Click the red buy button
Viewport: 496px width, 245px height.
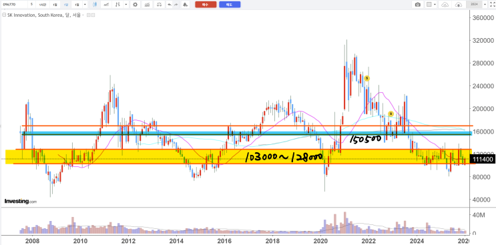pos(206,5)
